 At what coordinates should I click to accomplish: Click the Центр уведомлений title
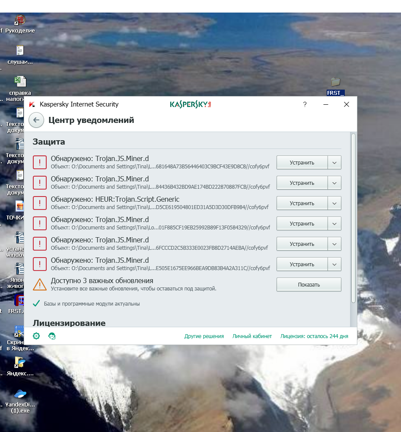point(91,120)
